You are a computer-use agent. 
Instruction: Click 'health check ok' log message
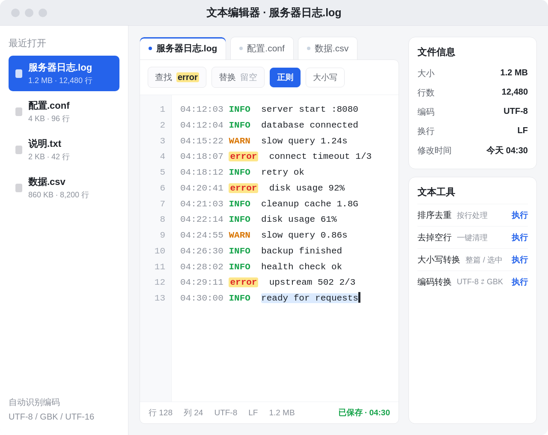301,267
